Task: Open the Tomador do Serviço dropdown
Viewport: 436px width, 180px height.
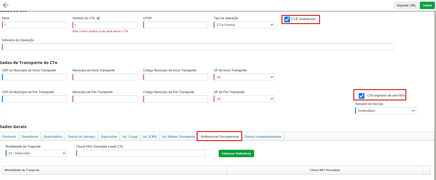Action: (x=385, y=111)
